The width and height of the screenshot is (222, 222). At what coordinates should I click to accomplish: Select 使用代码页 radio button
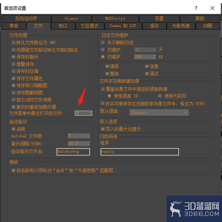pyautogui.click(x=160, y=96)
